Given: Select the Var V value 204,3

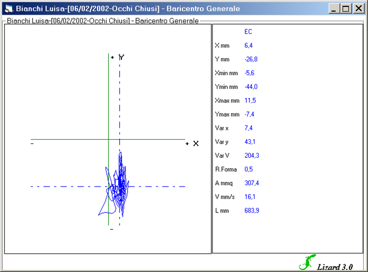Looking at the screenshot, I should pos(251,156).
